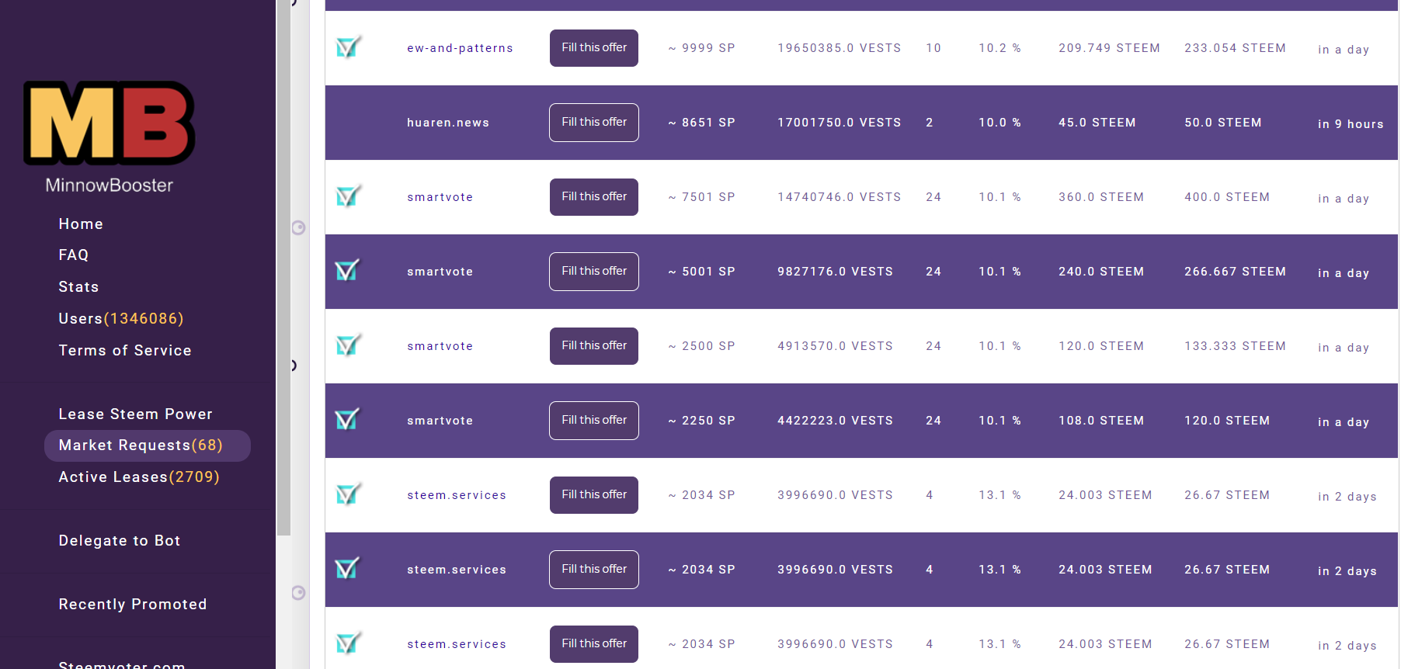This screenshot has width=1401, height=669.
Task: Click the checkmark icon in the ew-and-patterns row
Action: tap(348, 48)
